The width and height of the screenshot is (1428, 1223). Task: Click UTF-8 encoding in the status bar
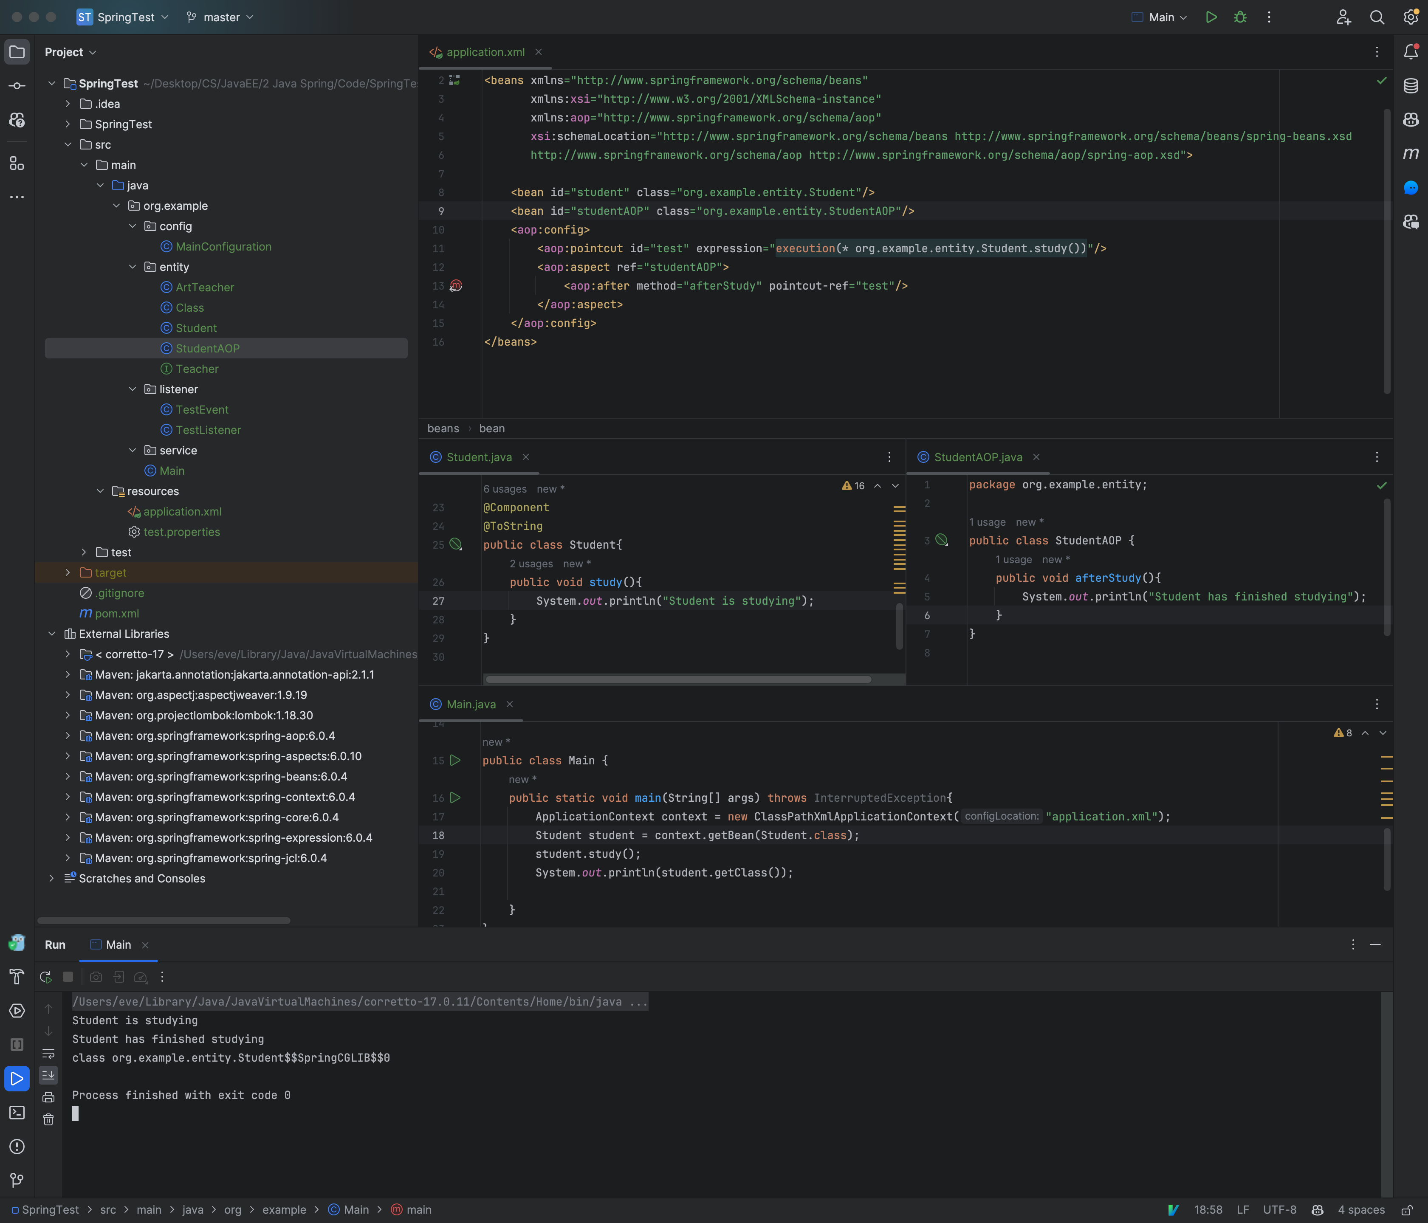click(1279, 1209)
